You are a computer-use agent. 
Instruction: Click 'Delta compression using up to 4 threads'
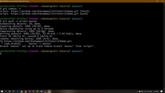[x=27, y=29]
